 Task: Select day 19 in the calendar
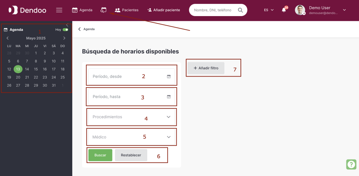[9, 77]
